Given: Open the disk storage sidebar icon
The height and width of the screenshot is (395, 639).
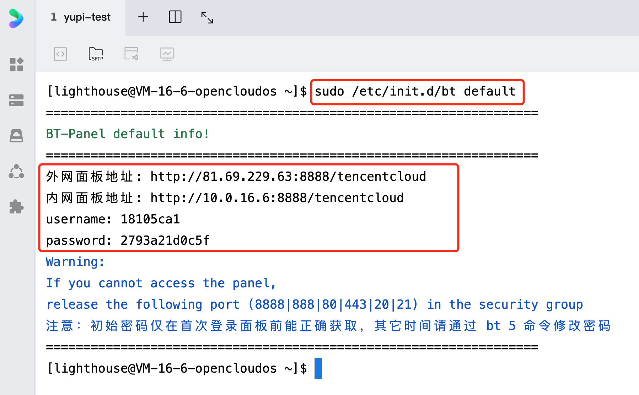Looking at the screenshot, I should pyautogui.click(x=16, y=136).
